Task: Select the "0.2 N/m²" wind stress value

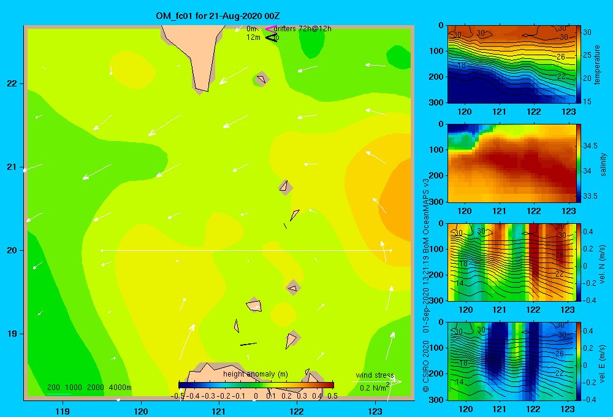Action: click(x=375, y=388)
